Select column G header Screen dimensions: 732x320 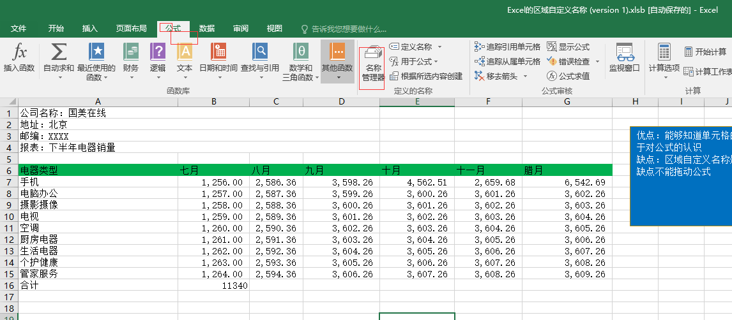click(x=567, y=101)
